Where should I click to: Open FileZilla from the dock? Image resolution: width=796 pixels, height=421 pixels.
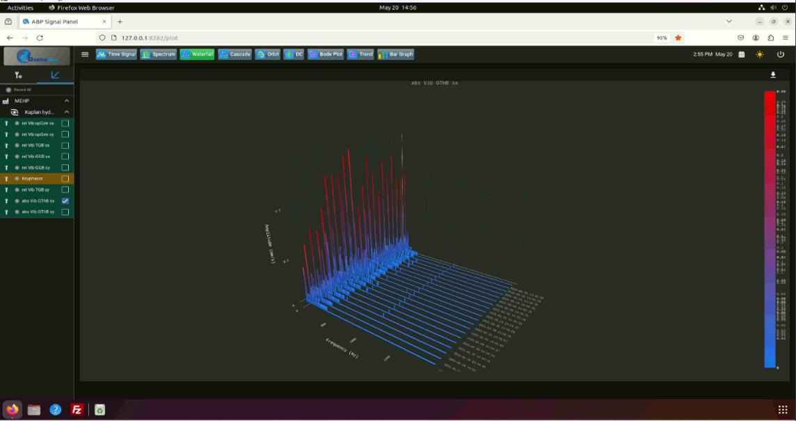coord(77,409)
